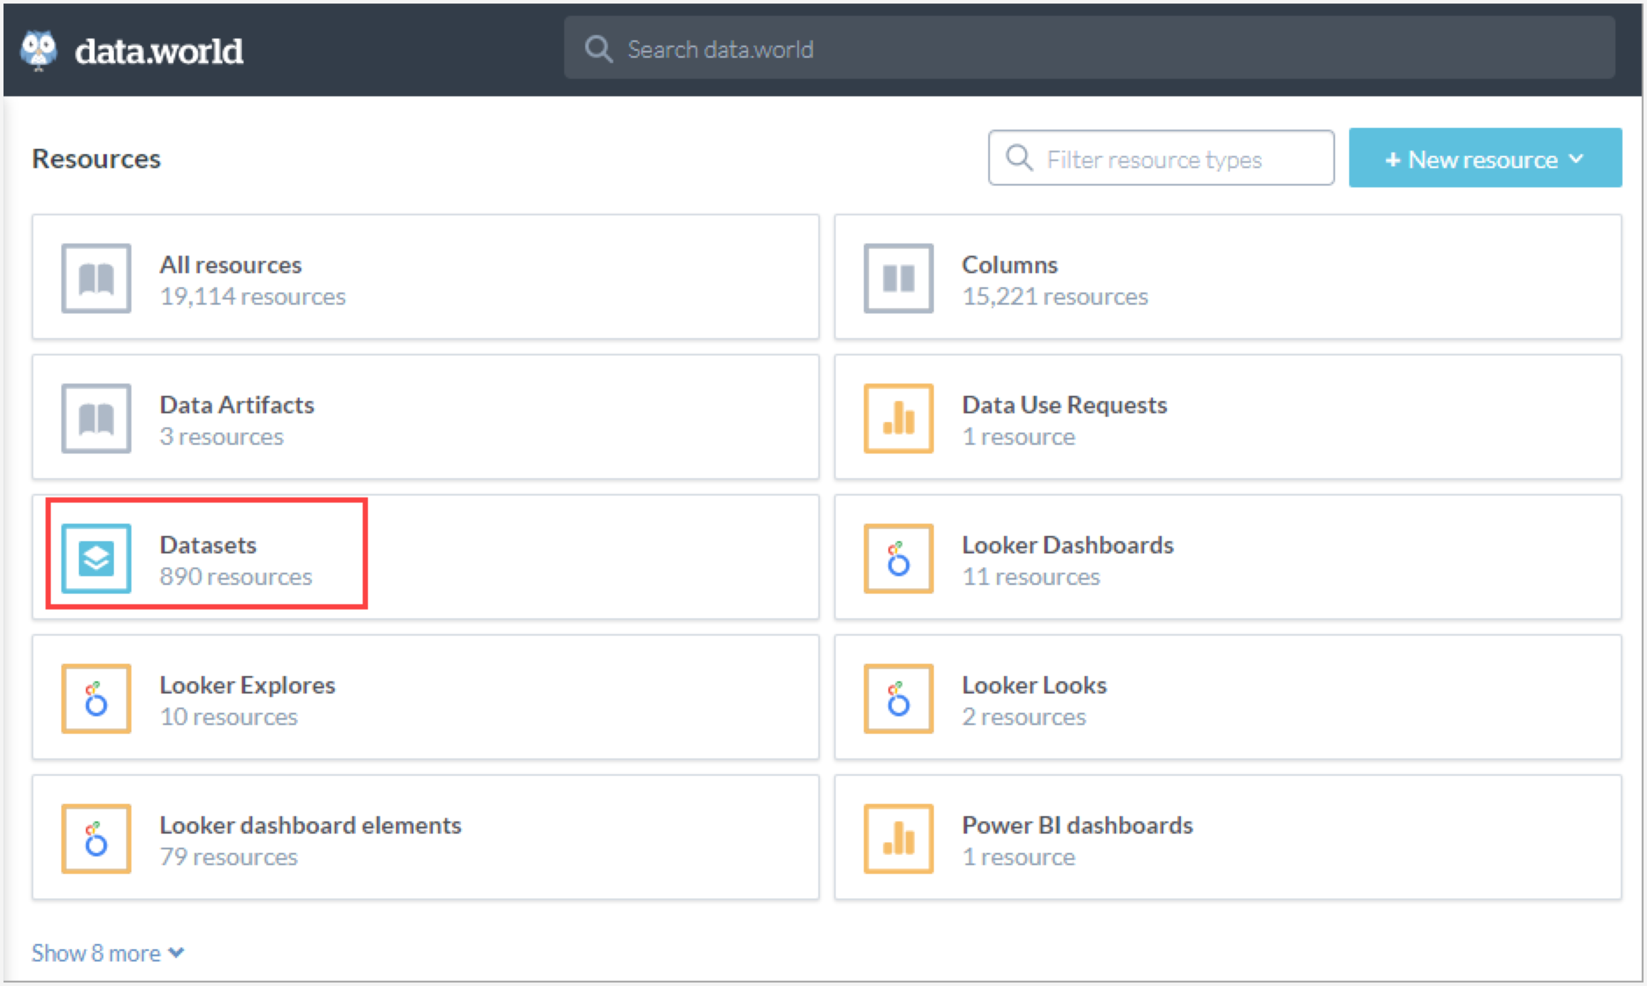Image resolution: width=1647 pixels, height=986 pixels.
Task: Click the Looker Looks icon
Action: tap(898, 699)
